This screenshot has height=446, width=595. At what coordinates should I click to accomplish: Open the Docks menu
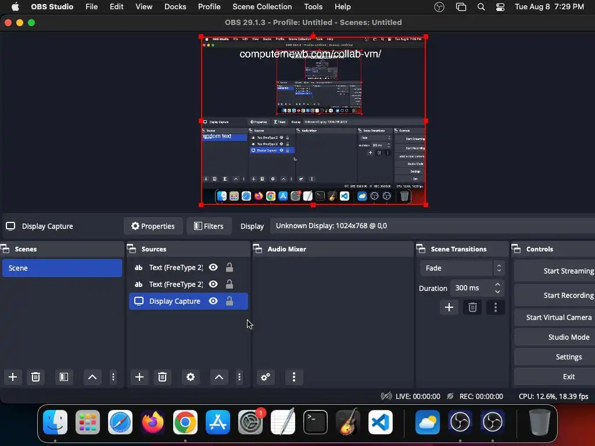point(175,7)
